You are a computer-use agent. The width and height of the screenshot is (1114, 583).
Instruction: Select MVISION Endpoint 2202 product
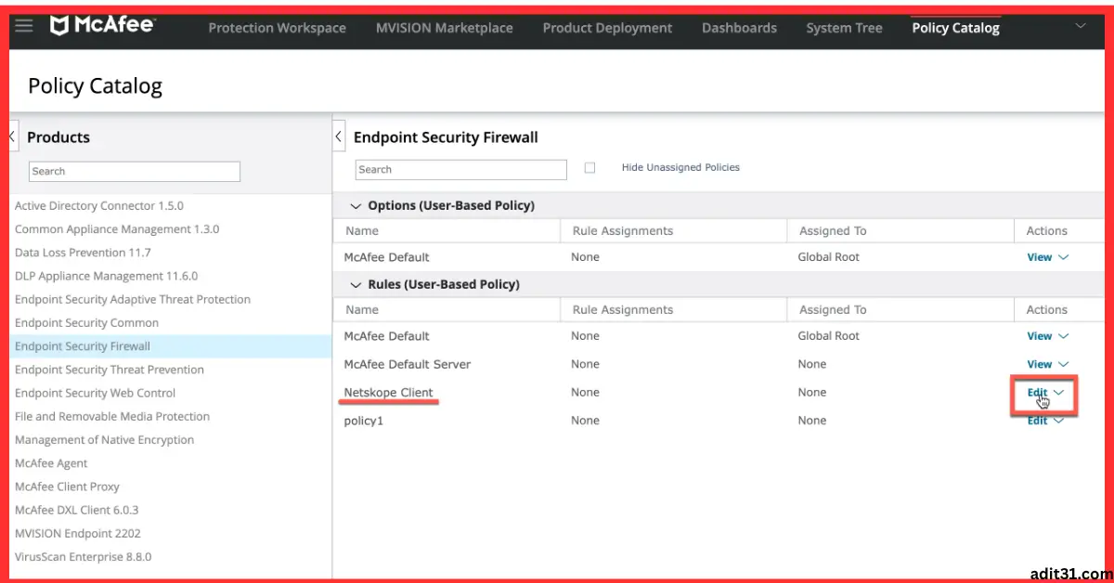pyautogui.click(x=77, y=534)
